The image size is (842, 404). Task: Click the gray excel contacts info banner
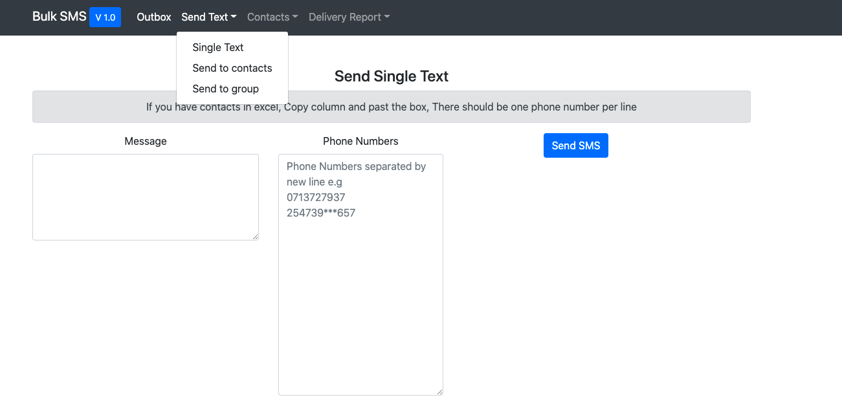392,107
